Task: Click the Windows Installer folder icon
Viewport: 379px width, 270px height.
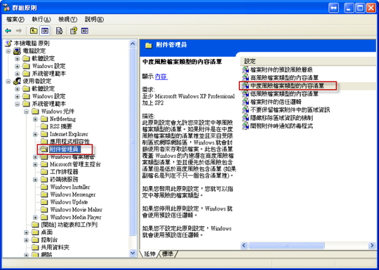Action: 44,187
